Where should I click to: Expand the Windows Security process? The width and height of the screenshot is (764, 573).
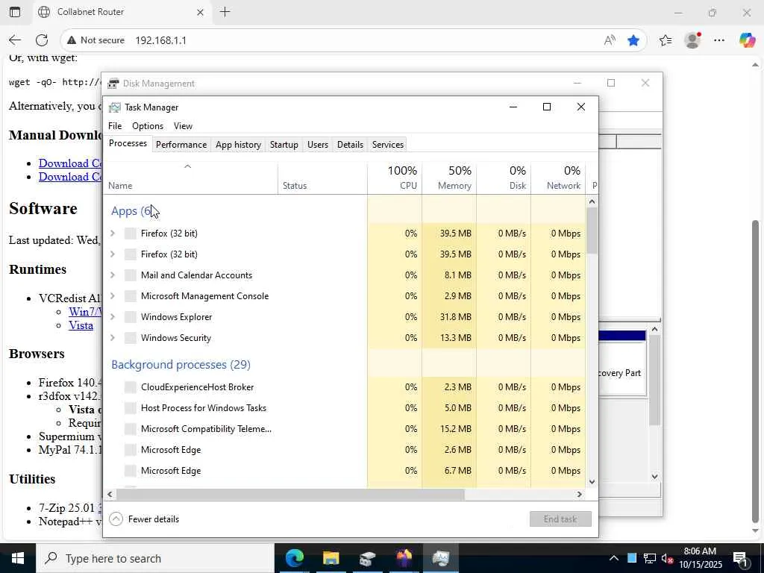[x=113, y=338]
